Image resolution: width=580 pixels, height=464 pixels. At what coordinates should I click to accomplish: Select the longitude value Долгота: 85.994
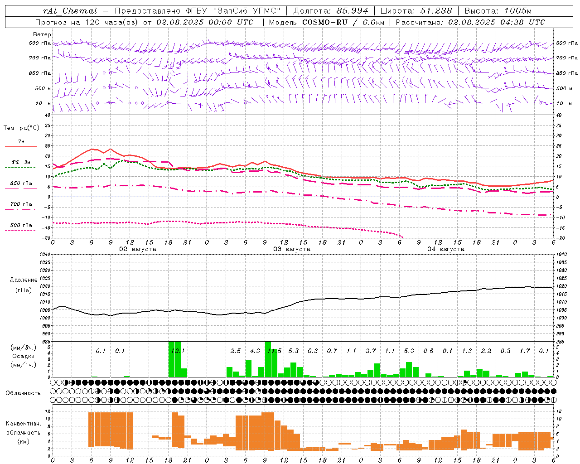coord(331,11)
